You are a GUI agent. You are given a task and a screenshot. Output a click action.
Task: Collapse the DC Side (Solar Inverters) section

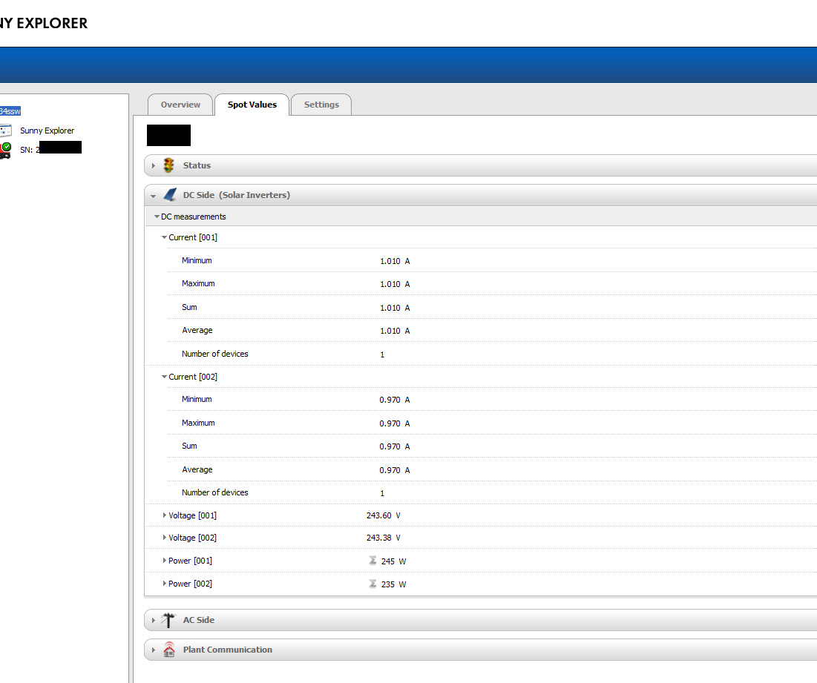pyautogui.click(x=154, y=196)
